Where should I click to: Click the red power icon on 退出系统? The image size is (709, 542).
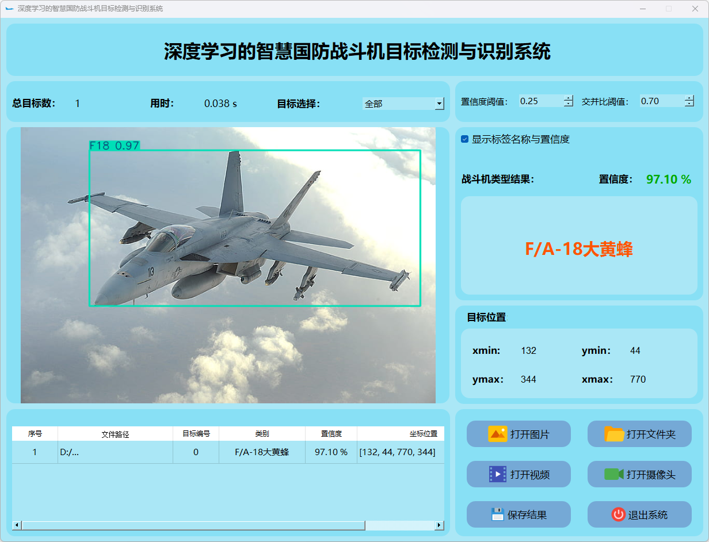pyautogui.click(x=618, y=514)
